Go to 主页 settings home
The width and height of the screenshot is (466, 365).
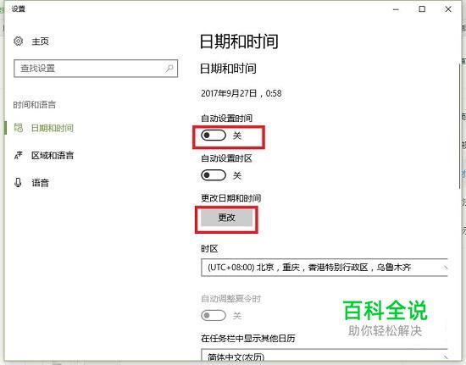click(x=40, y=41)
